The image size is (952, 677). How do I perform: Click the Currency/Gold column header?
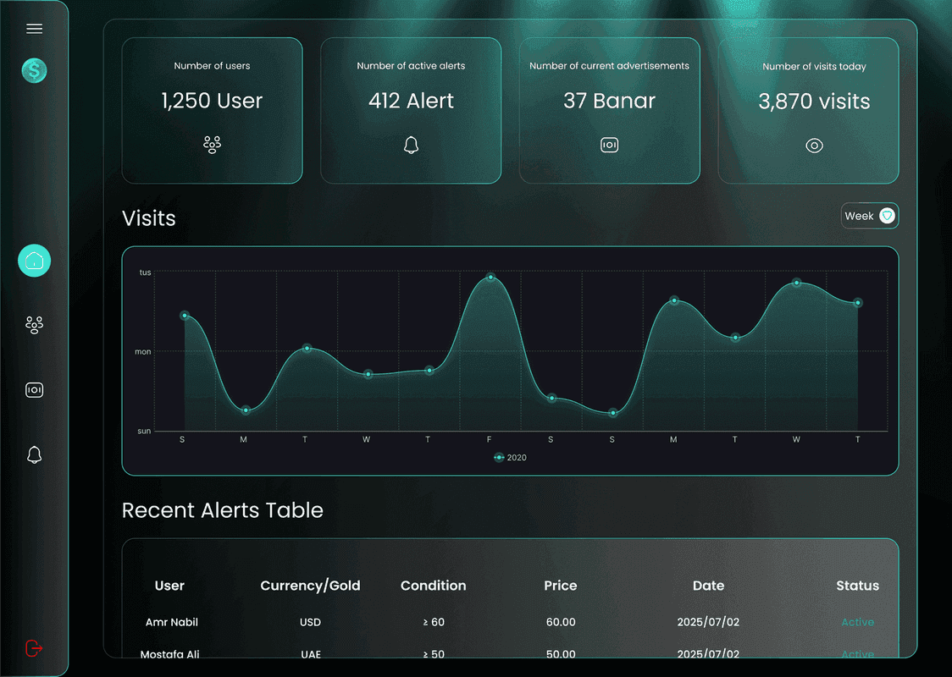[x=310, y=586]
